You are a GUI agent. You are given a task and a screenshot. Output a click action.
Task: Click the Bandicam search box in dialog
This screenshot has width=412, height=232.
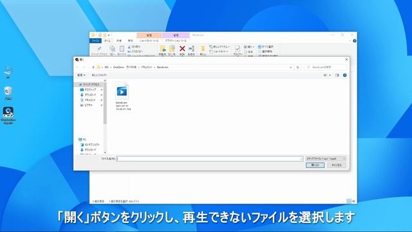[x=325, y=67]
